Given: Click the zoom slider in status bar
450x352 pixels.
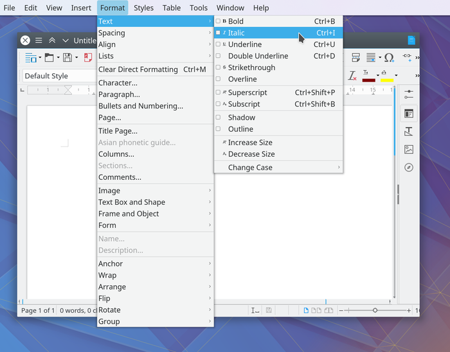Looking at the screenshot, I should point(375,310).
